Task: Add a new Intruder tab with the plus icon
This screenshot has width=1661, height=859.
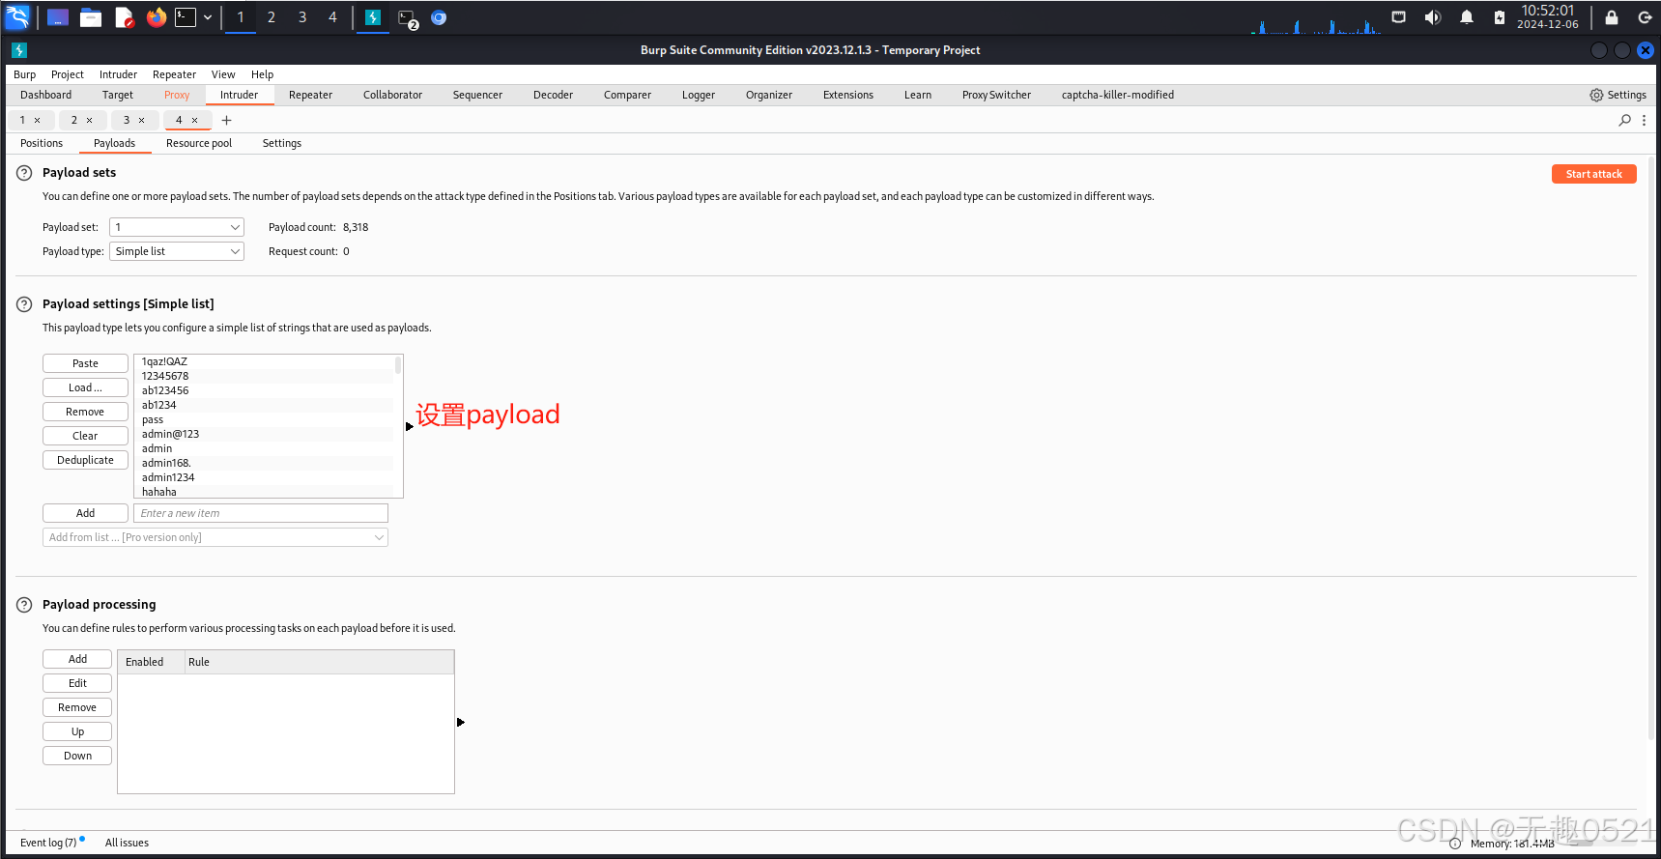Action: [x=226, y=120]
